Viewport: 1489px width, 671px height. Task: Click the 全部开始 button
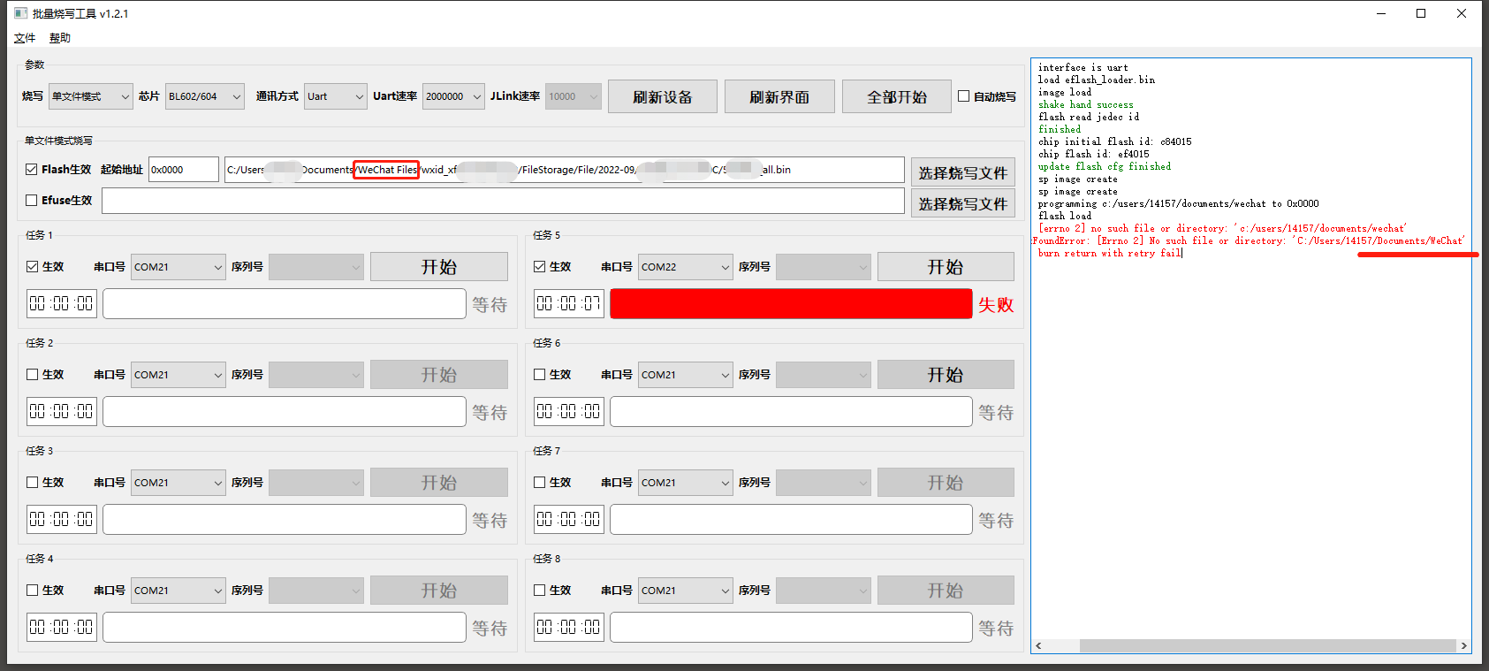click(897, 96)
